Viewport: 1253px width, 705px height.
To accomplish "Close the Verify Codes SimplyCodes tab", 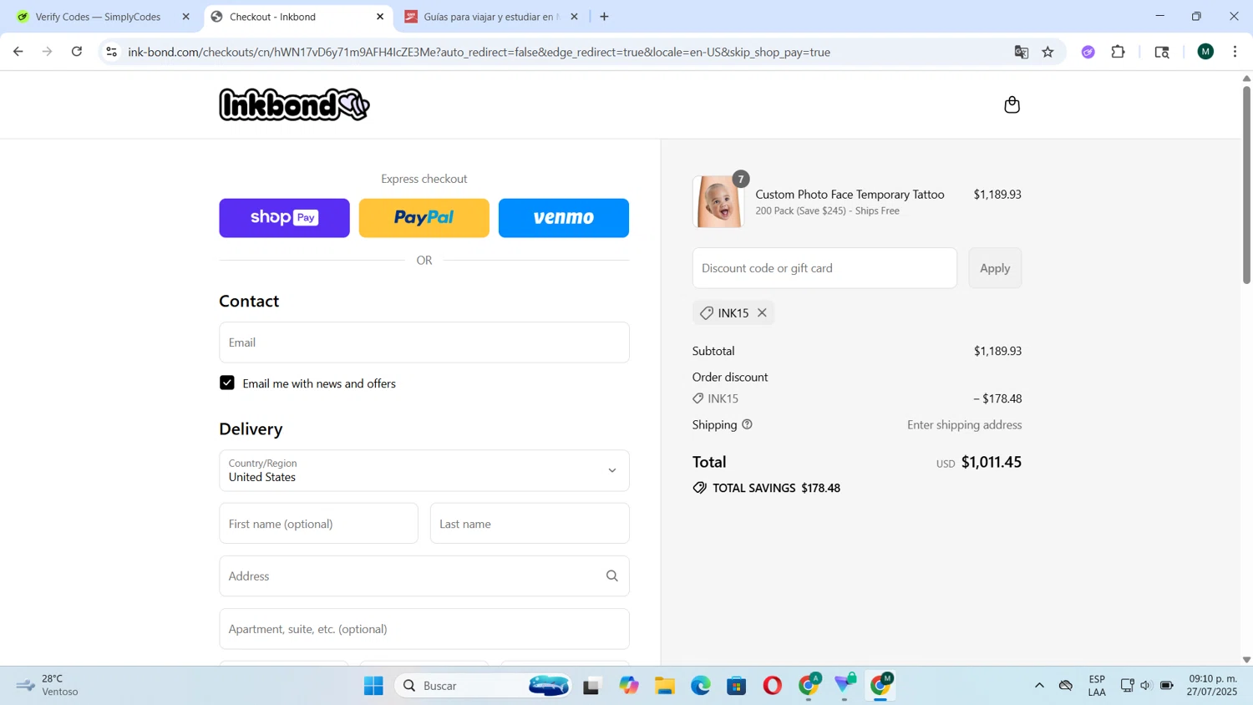I will point(185,17).
